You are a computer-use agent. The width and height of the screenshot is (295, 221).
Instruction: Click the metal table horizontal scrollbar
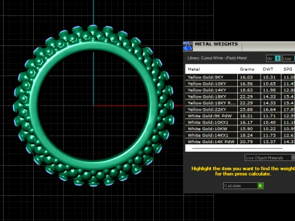click(237, 148)
